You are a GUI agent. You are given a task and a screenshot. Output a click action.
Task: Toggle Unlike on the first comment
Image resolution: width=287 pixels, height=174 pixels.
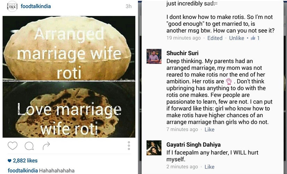pos(237,38)
